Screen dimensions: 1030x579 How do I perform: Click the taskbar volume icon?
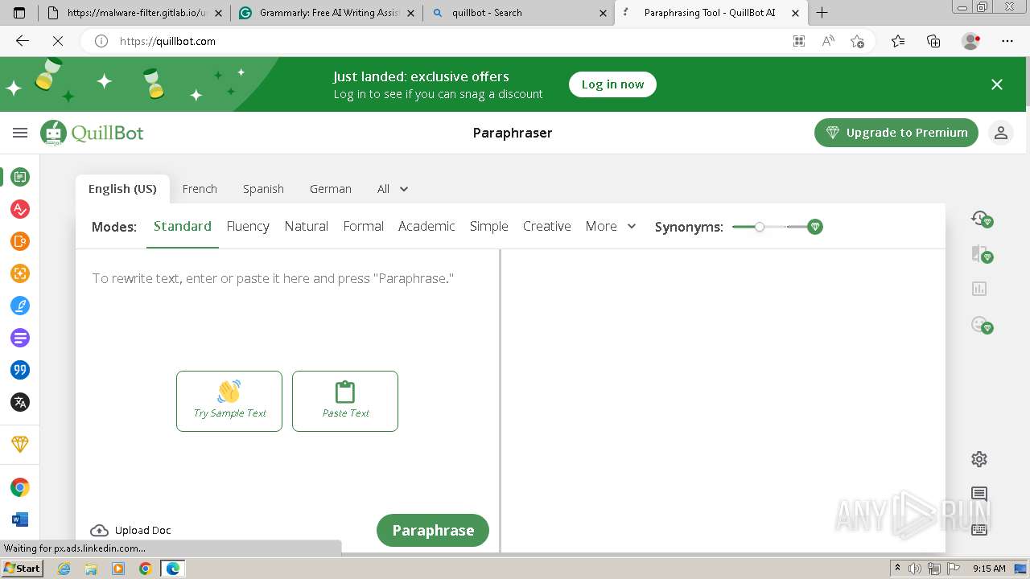tap(915, 569)
